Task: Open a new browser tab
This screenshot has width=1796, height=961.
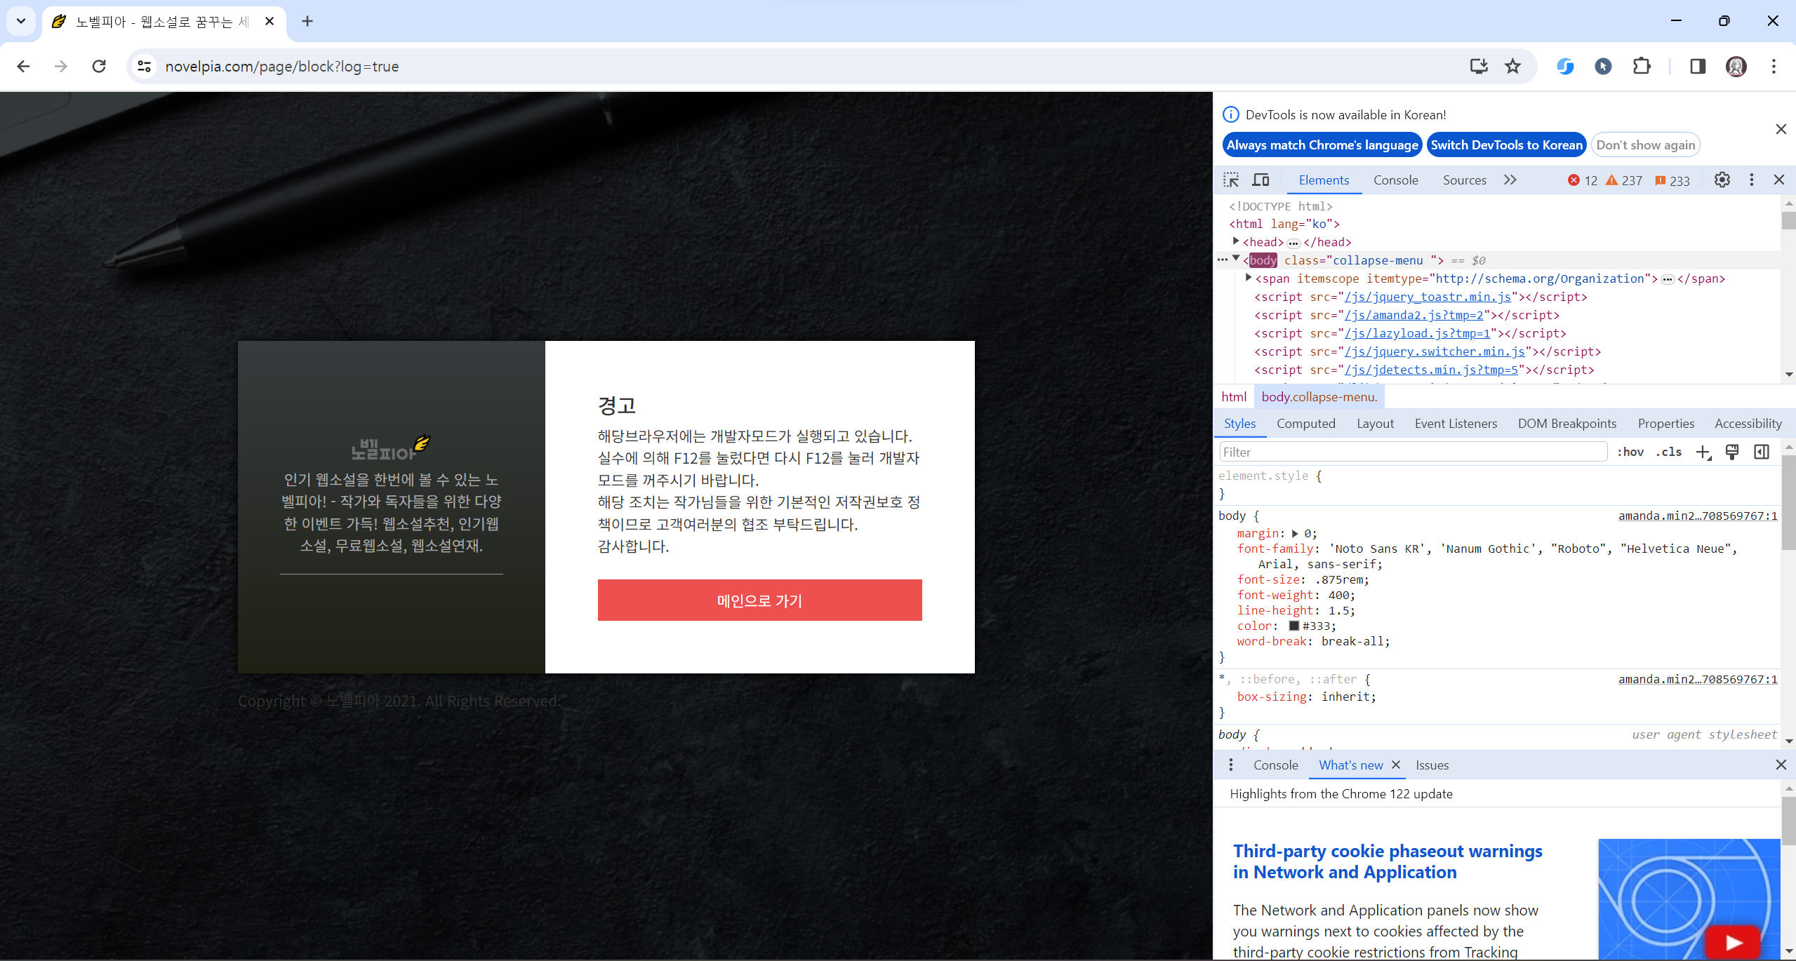Action: tap(307, 22)
